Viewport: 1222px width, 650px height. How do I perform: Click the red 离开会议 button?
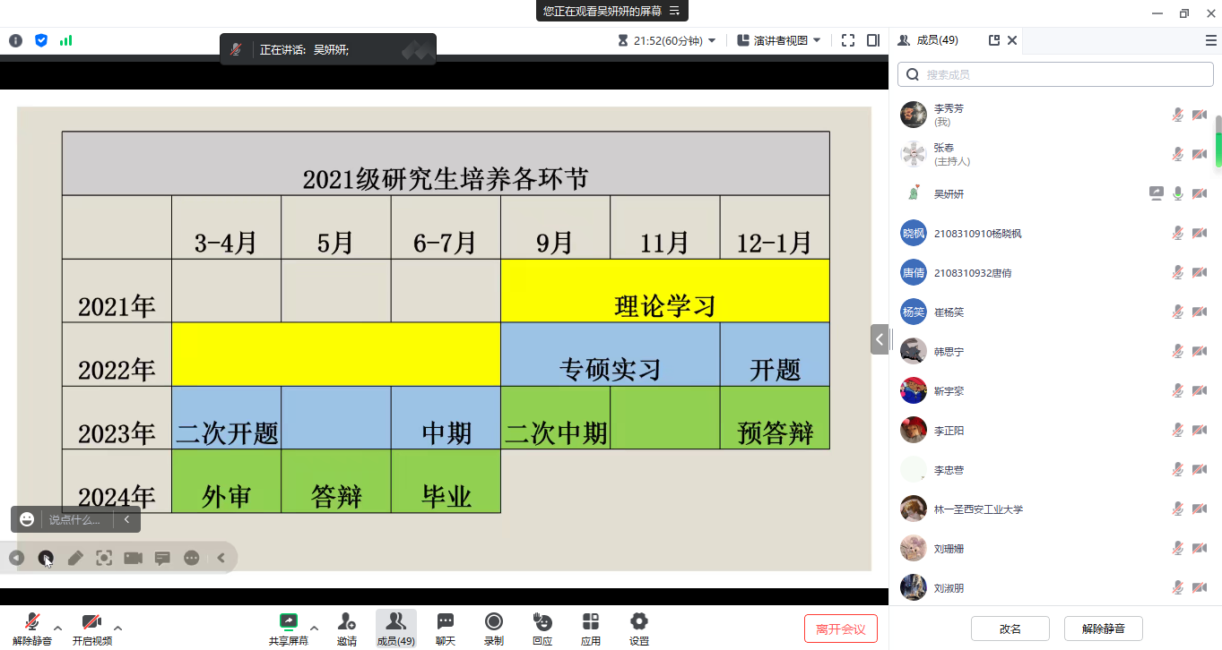click(840, 629)
